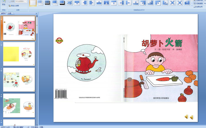Click the animation star icon beside slide 1
Viewport: 206px width, 128px height.
pyautogui.click(x=1, y=19)
